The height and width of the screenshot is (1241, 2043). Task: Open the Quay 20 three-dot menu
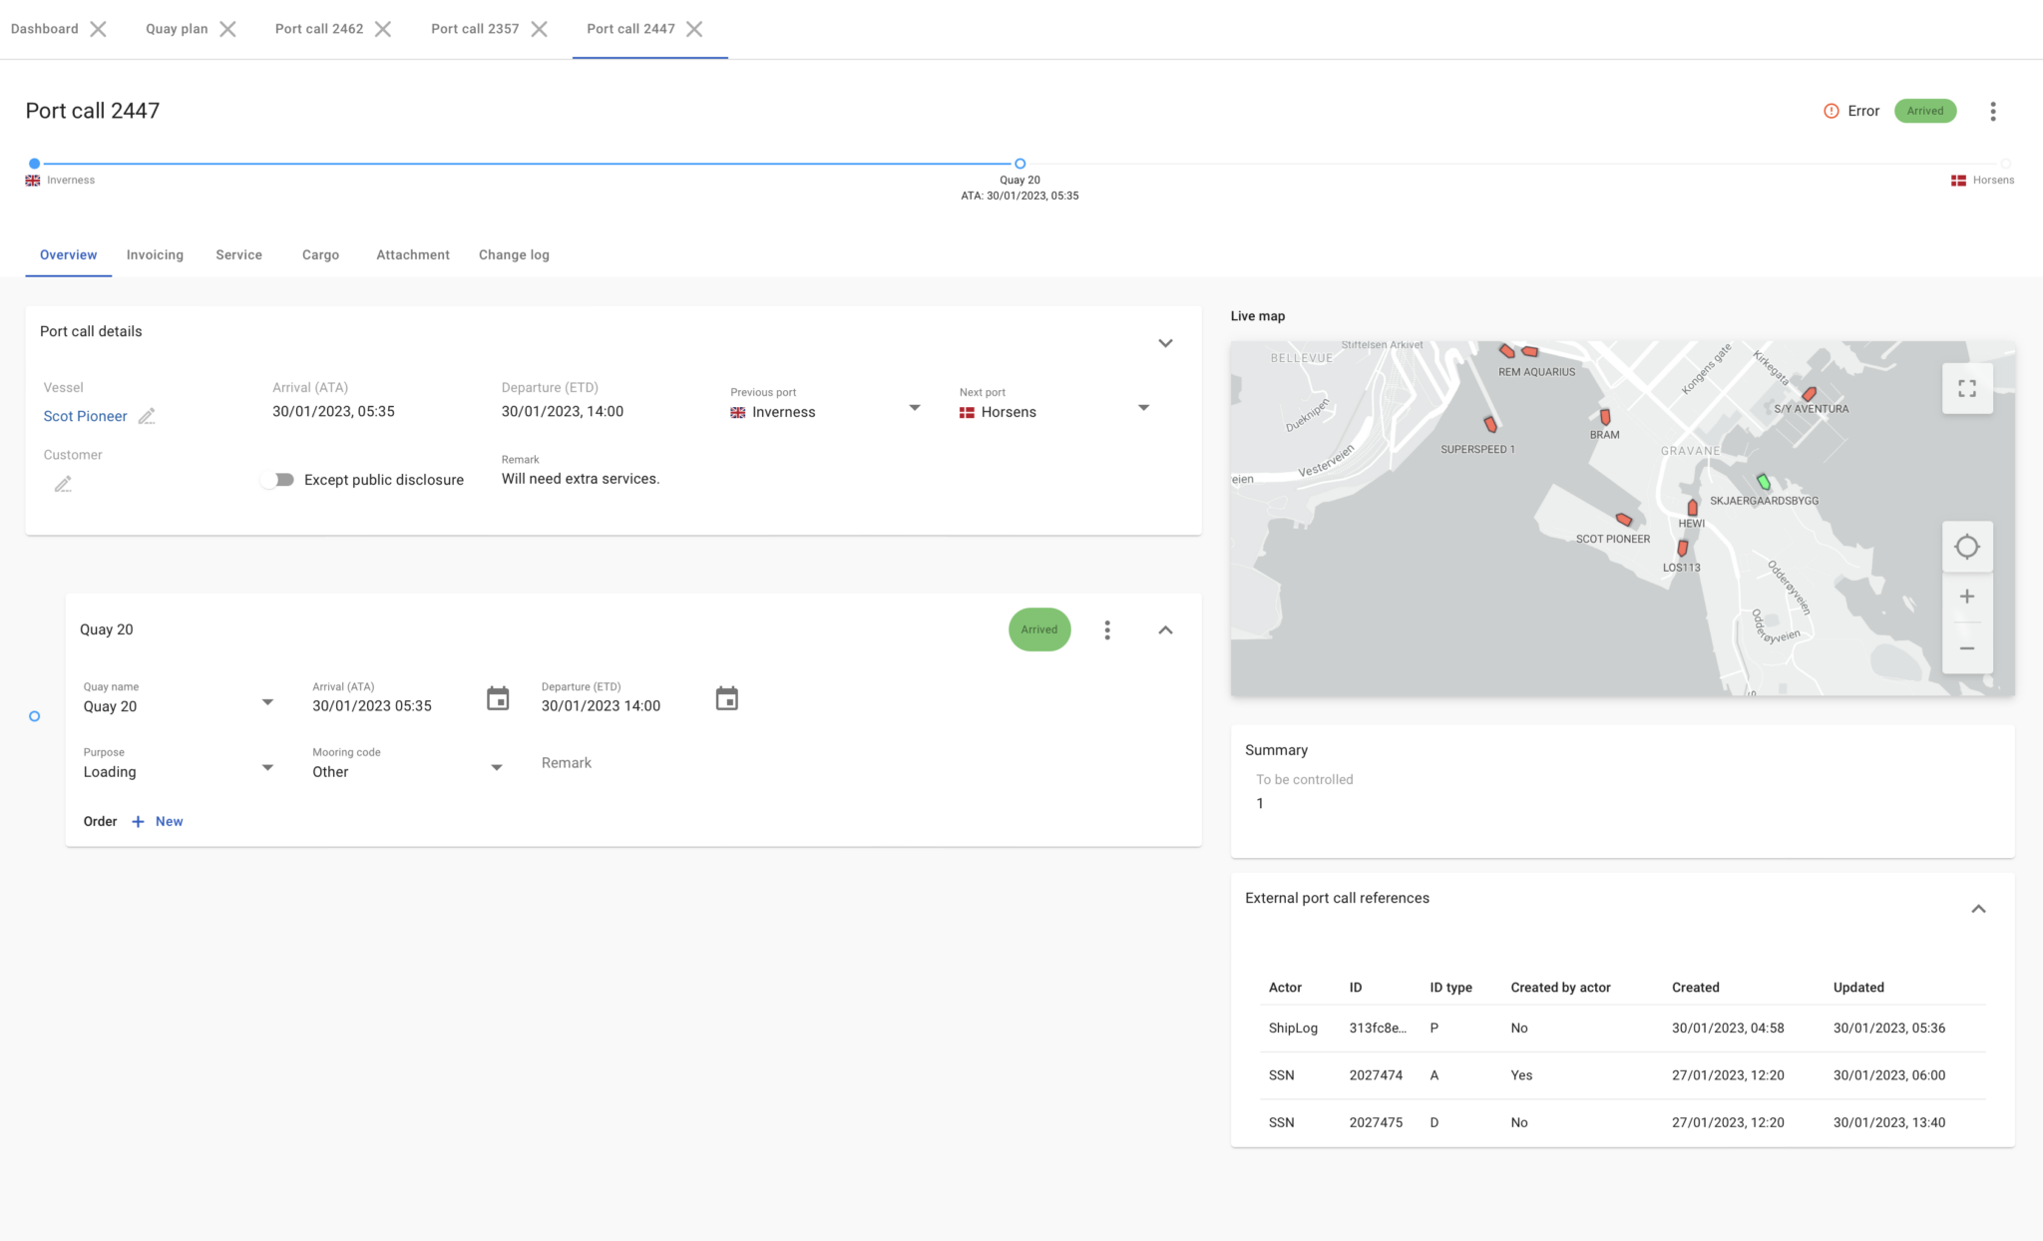pos(1107,629)
